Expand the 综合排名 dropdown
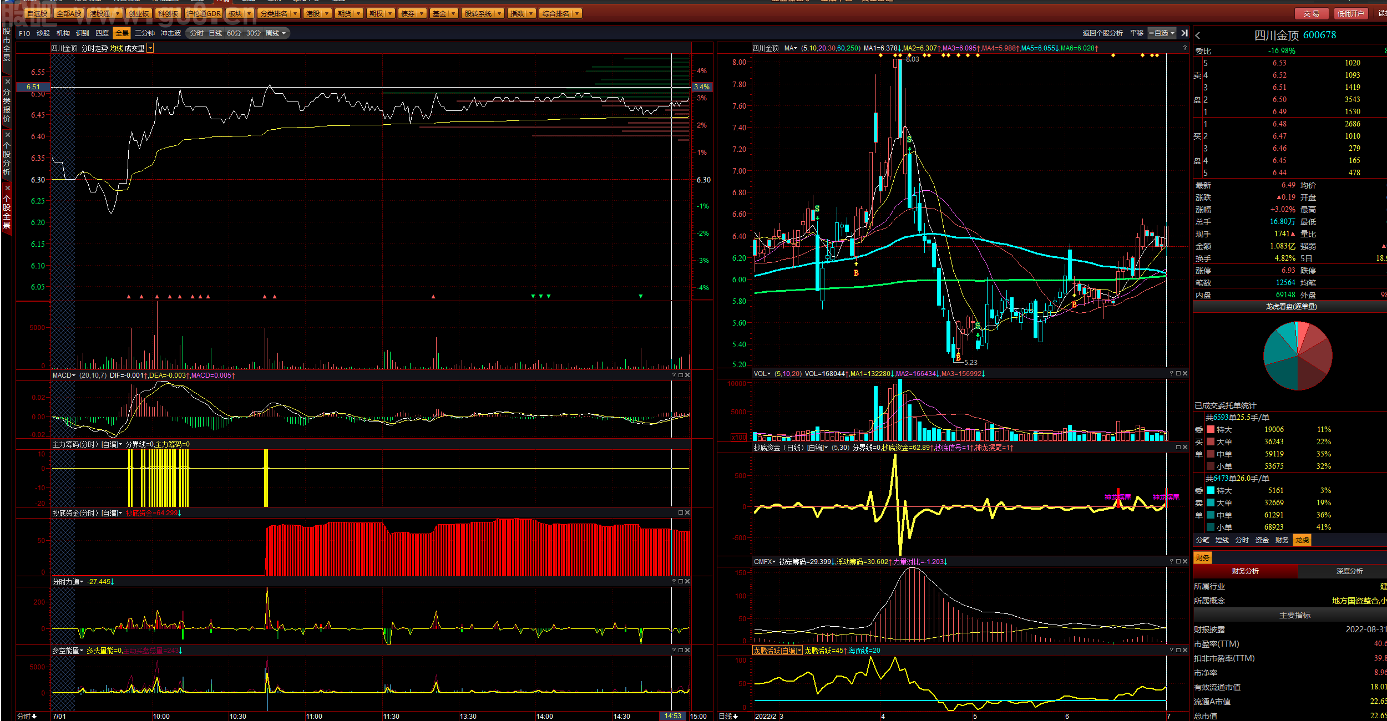 [577, 14]
